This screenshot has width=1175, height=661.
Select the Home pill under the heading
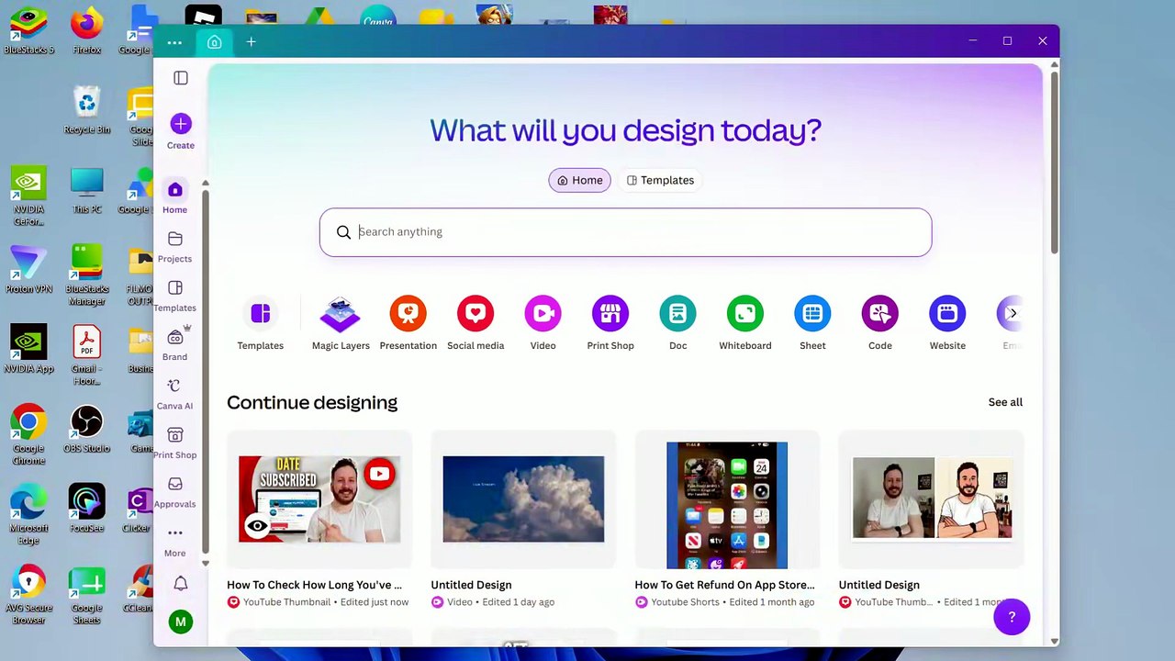580,180
